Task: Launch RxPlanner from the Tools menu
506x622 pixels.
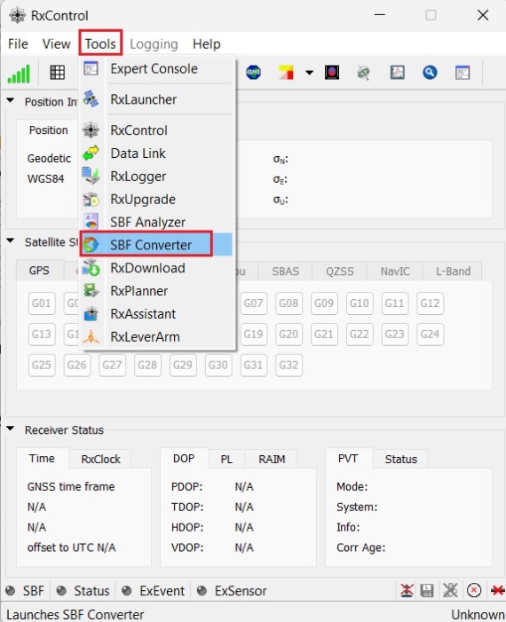Action: [x=157, y=291]
